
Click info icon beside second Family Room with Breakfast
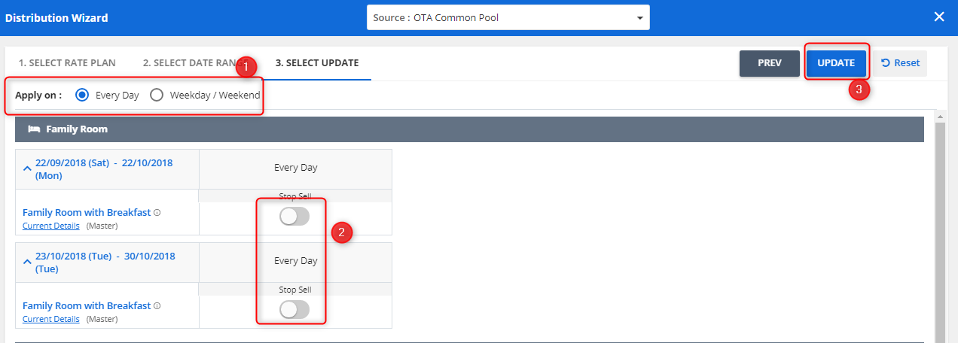pos(157,306)
